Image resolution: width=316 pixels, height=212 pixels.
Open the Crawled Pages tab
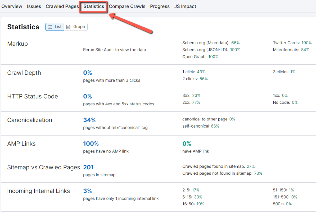(62, 6)
